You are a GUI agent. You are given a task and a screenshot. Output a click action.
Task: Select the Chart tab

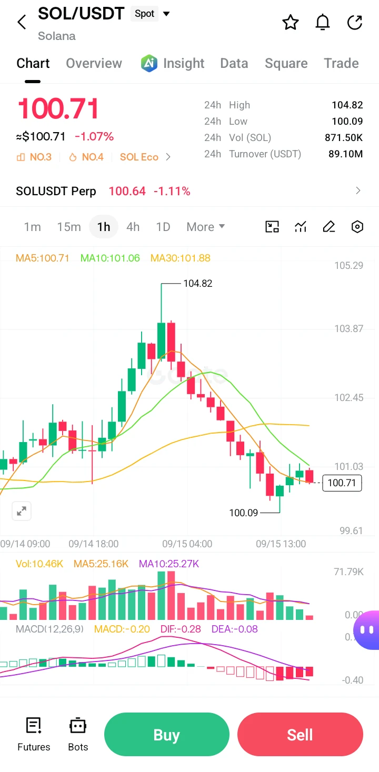(x=33, y=63)
